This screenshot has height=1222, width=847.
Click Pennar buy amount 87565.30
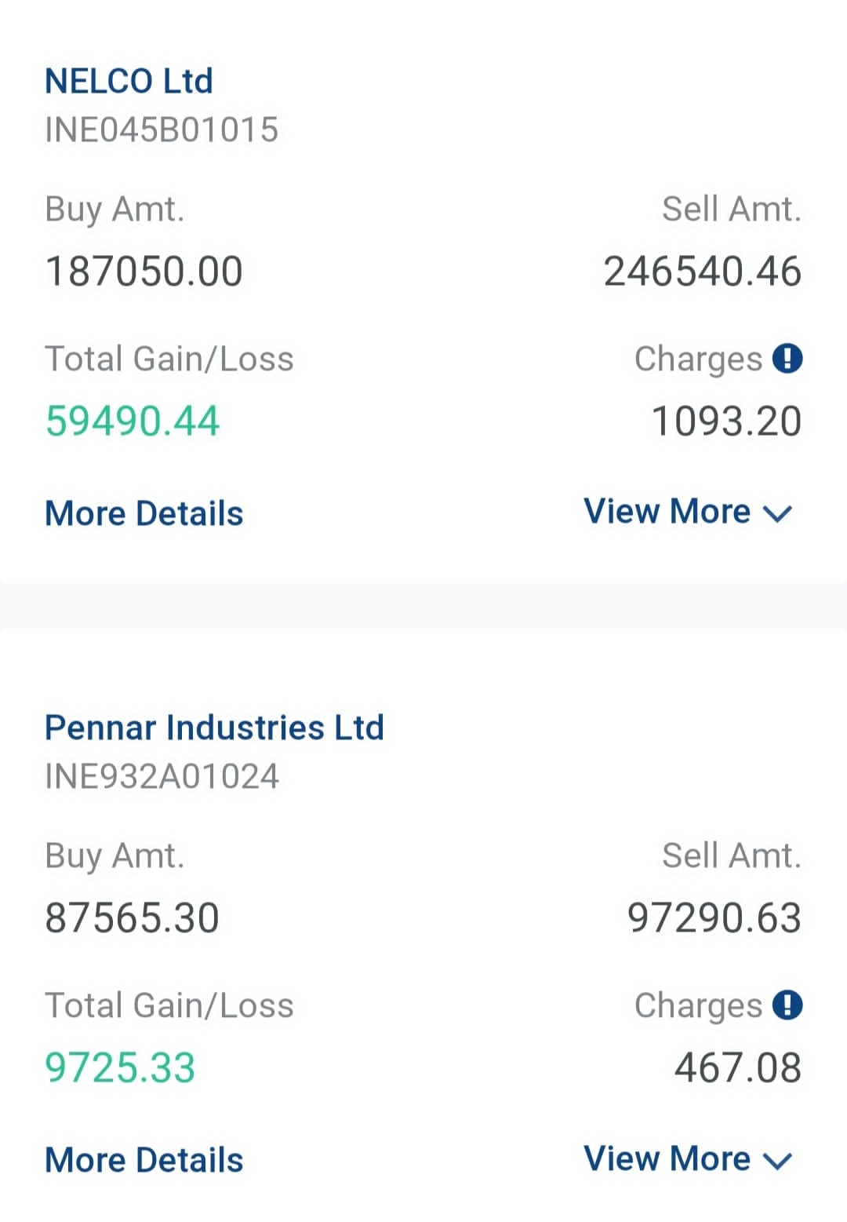pyautogui.click(x=132, y=918)
